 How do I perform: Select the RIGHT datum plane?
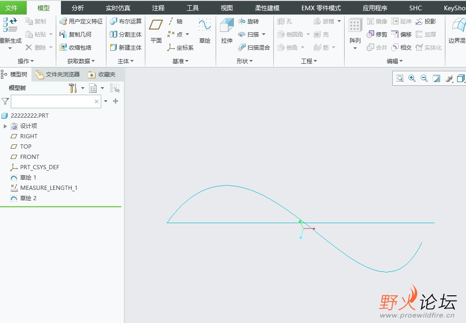pos(24,136)
